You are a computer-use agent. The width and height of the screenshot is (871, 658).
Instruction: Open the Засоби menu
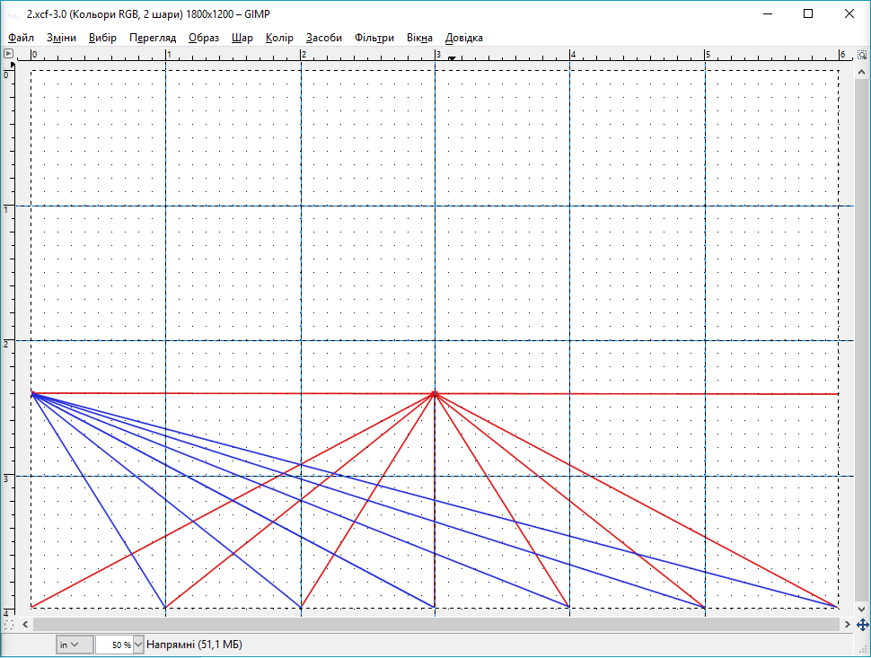coord(324,38)
